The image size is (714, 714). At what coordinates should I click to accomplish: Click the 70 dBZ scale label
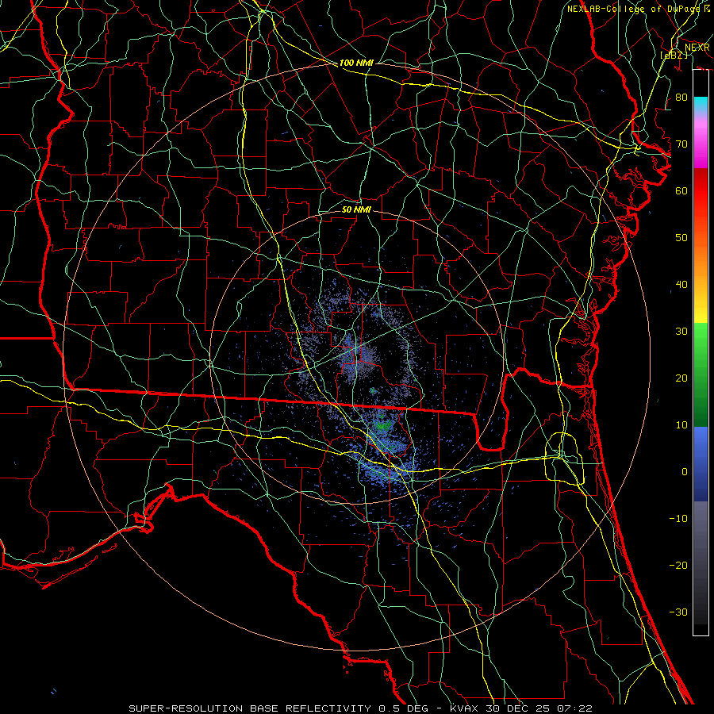coord(681,144)
